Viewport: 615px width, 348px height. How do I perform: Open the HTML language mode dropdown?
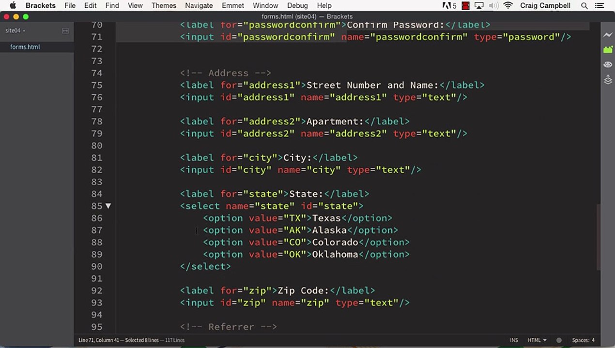[537, 340]
